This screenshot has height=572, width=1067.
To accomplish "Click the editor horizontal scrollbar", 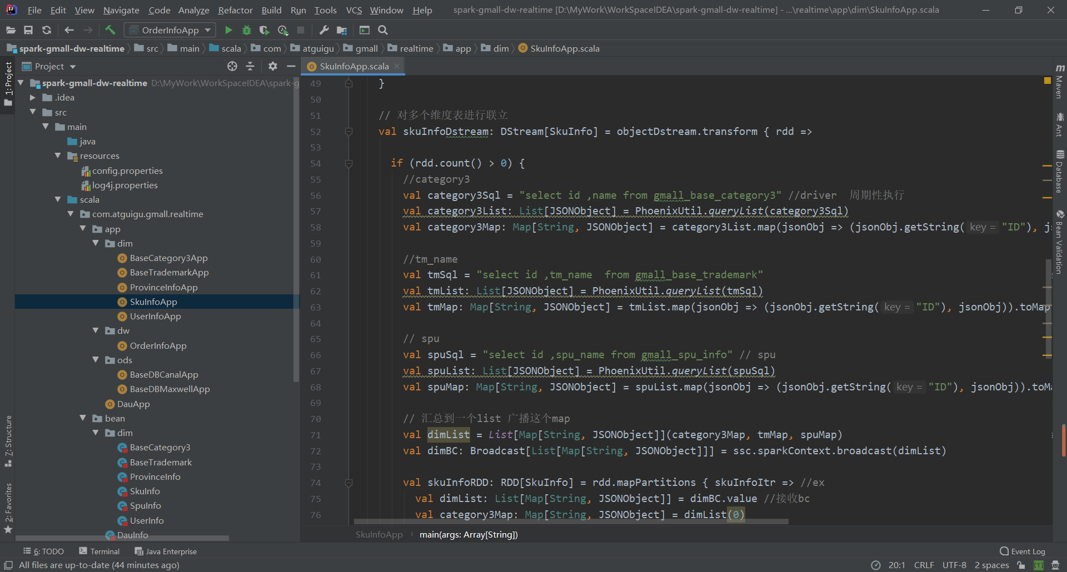I will tap(571, 521).
